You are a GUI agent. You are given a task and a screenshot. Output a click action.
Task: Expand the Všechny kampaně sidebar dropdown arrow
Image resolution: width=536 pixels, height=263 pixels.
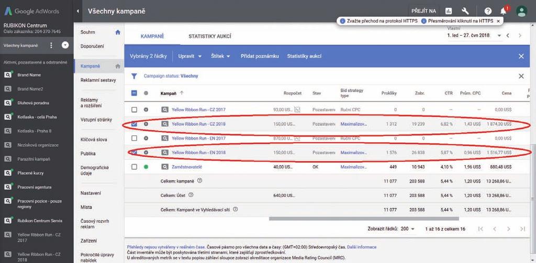coord(65,45)
